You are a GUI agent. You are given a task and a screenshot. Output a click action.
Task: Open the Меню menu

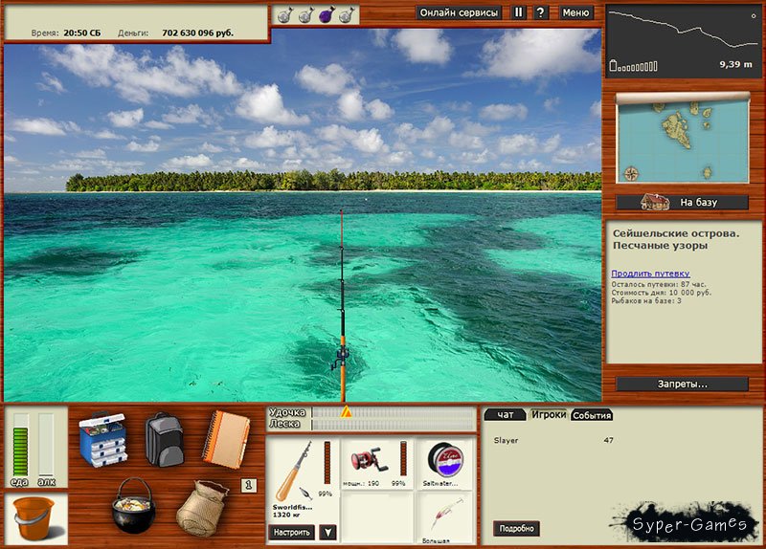click(575, 12)
